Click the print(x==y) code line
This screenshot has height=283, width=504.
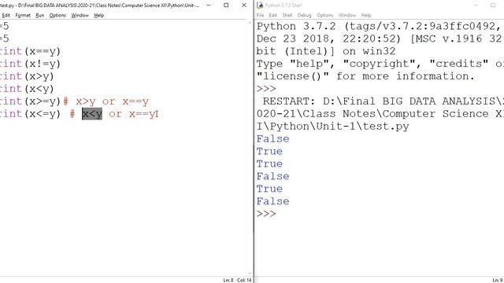(30, 51)
